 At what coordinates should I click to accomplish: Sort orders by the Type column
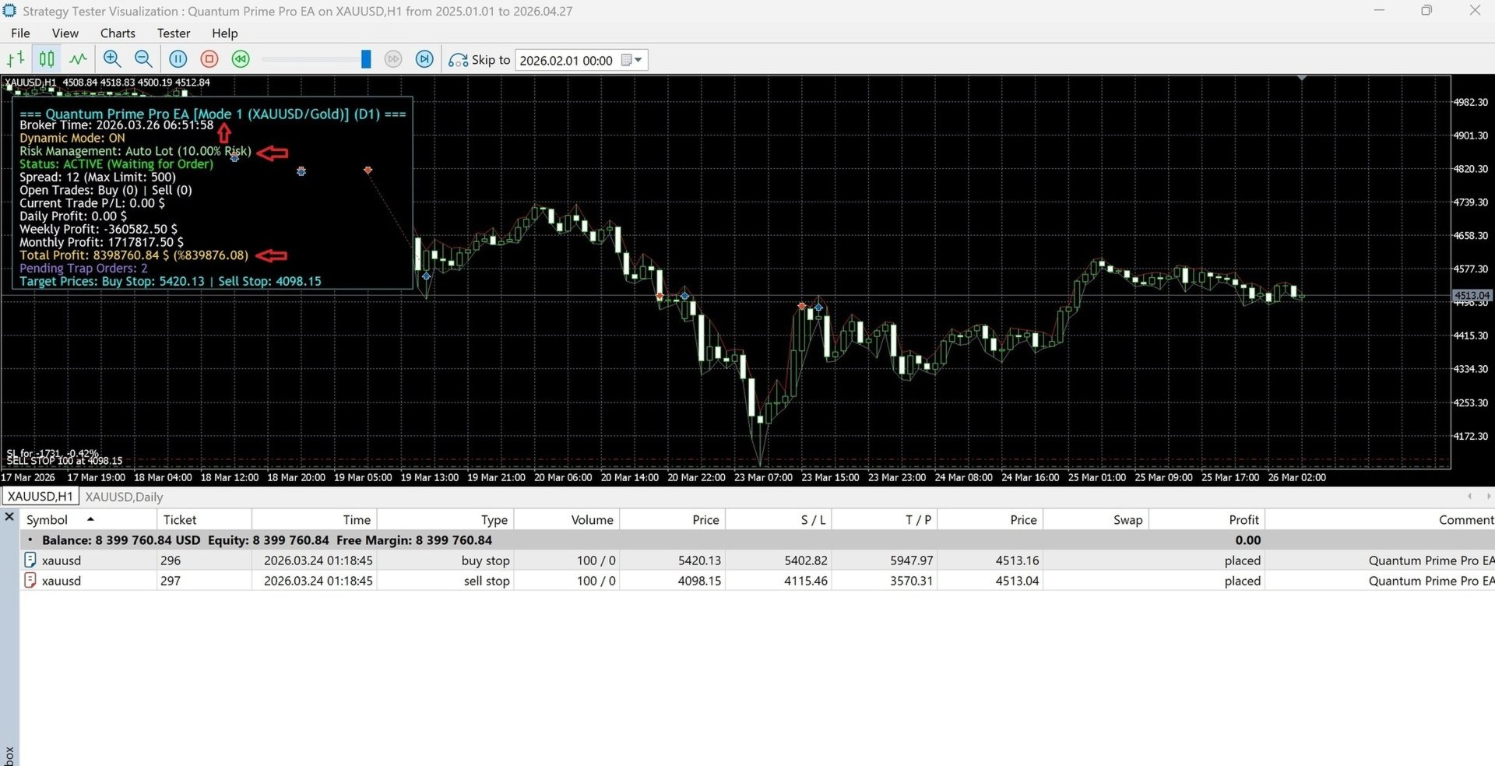(x=445, y=520)
